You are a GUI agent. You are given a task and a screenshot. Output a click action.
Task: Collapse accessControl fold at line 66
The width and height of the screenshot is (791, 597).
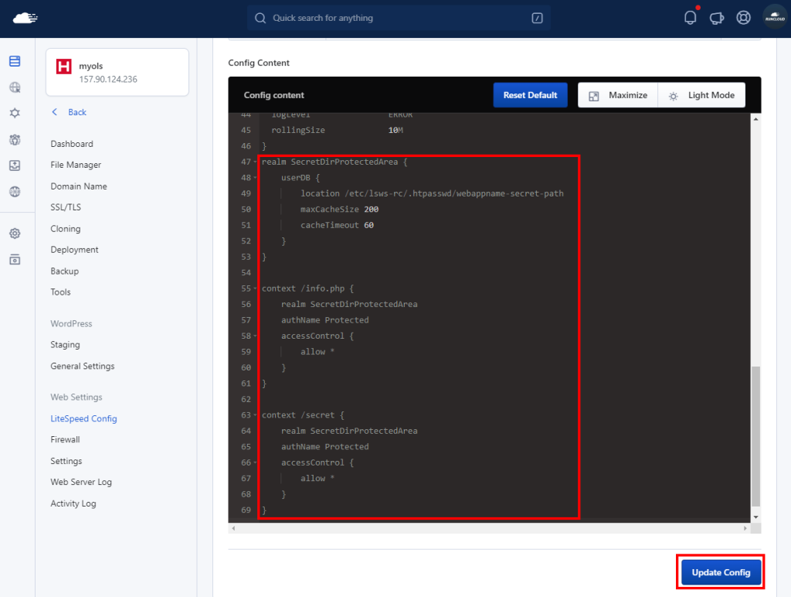[255, 462]
